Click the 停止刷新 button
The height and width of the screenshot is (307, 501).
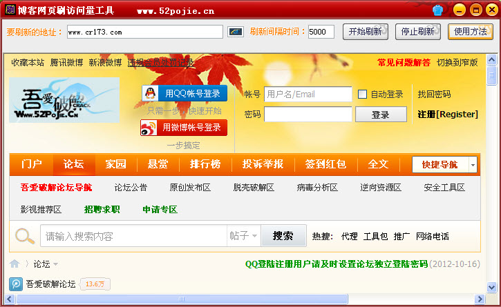pyautogui.click(x=418, y=32)
